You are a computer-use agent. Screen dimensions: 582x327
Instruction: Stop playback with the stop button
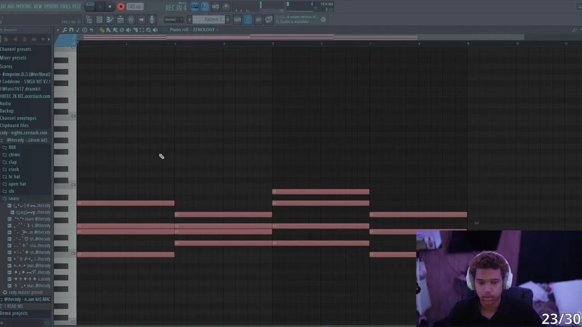[x=110, y=6]
